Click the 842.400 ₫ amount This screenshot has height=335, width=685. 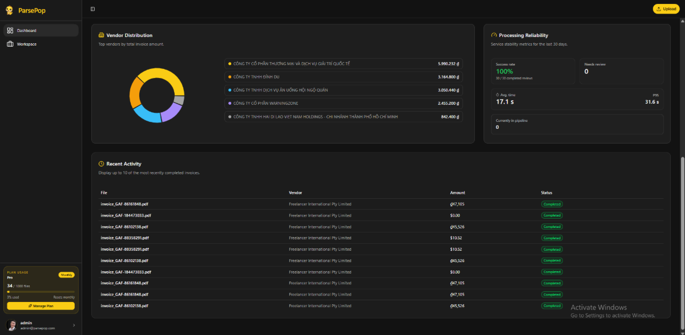(x=450, y=116)
